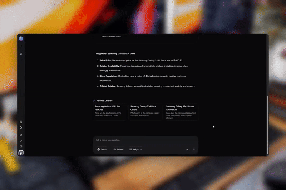
Task: Click the card icon above the avatar
Action: tap(21, 146)
